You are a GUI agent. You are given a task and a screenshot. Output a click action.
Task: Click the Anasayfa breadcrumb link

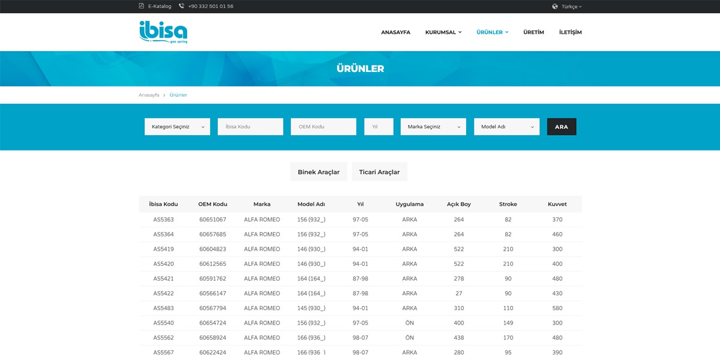149,95
